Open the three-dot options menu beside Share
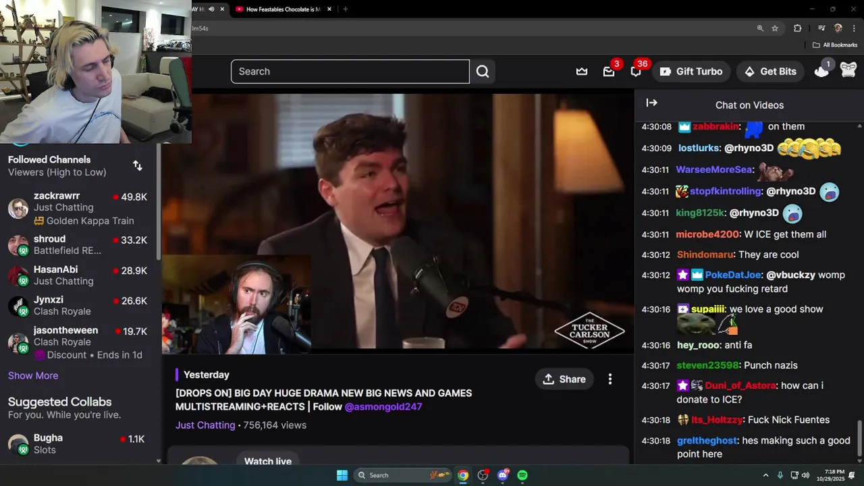The width and height of the screenshot is (864, 486). pyautogui.click(x=610, y=379)
